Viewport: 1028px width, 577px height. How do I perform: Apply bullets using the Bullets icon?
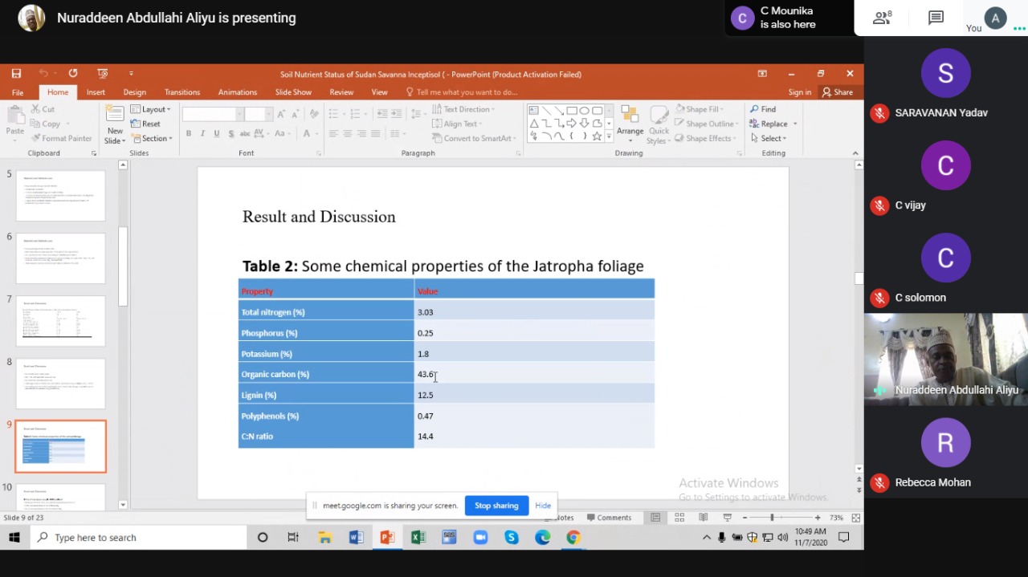click(x=332, y=113)
